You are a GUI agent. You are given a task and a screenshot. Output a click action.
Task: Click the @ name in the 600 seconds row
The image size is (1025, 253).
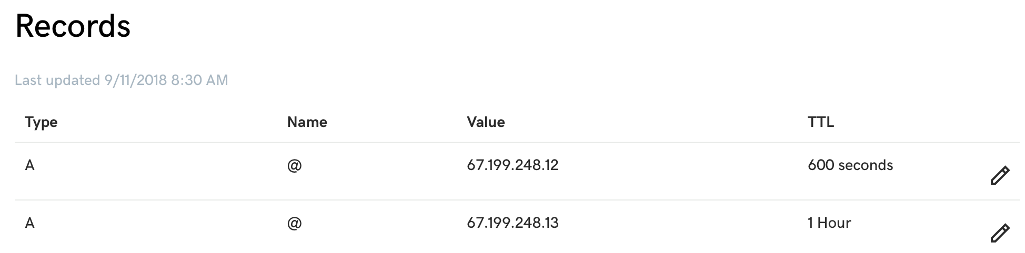(294, 166)
